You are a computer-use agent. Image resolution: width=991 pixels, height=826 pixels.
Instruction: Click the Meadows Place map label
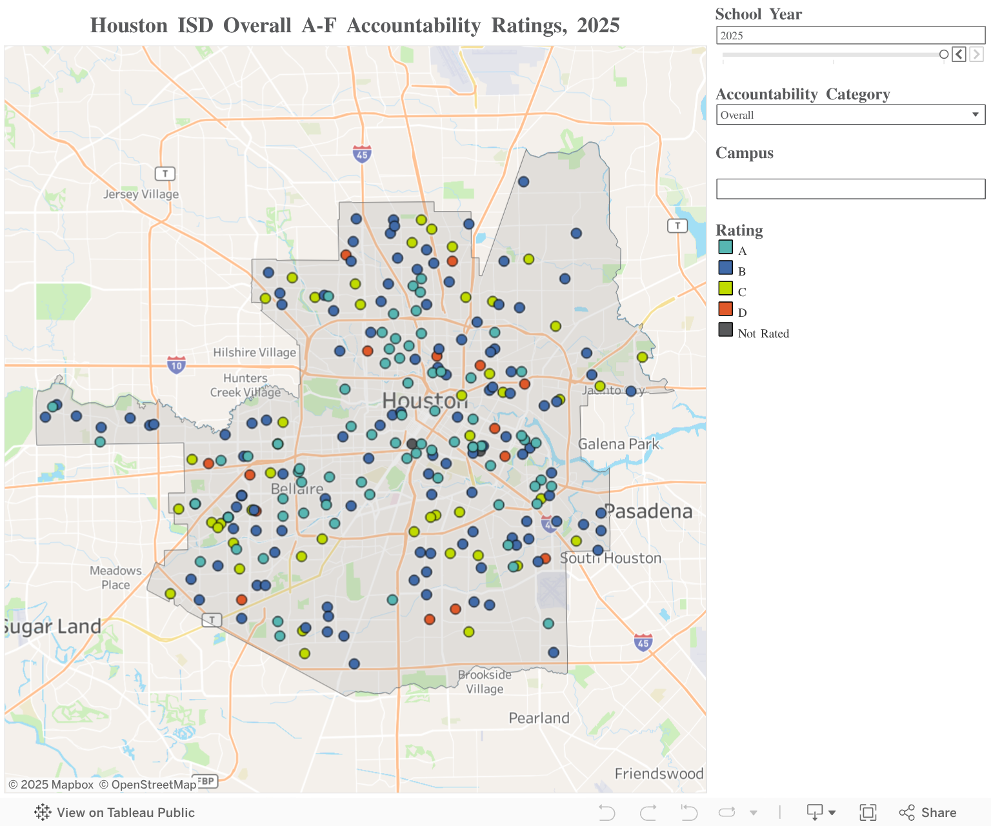115,578
